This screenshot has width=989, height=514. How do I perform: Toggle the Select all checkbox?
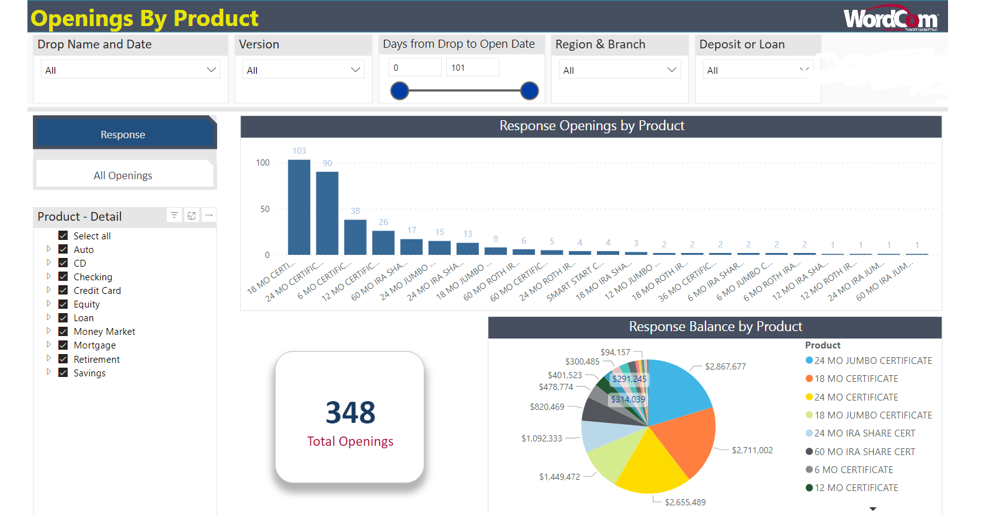[63, 236]
